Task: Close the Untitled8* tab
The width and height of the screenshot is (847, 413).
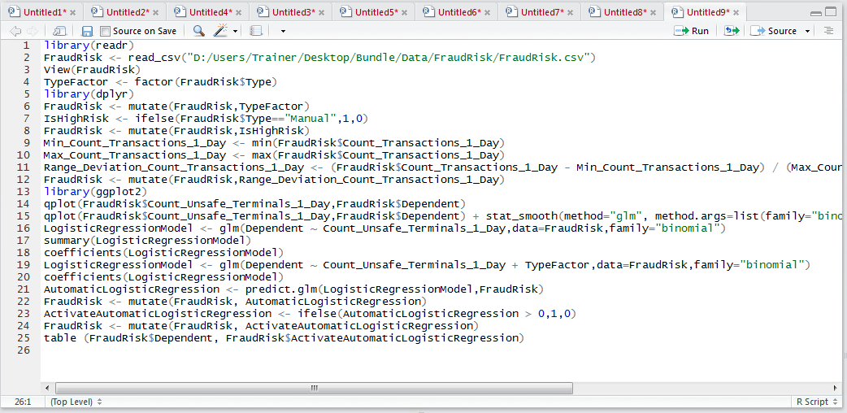Action: (x=653, y=12)
